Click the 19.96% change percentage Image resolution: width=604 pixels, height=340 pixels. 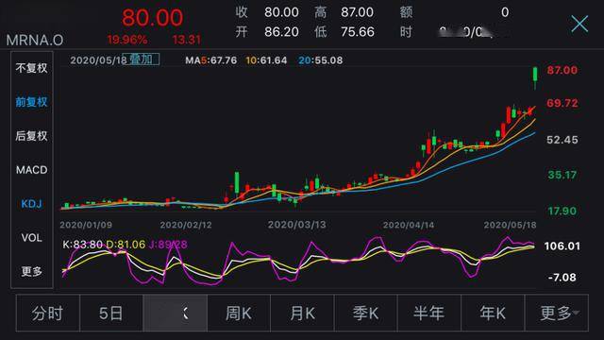click(x=127, y=40)
